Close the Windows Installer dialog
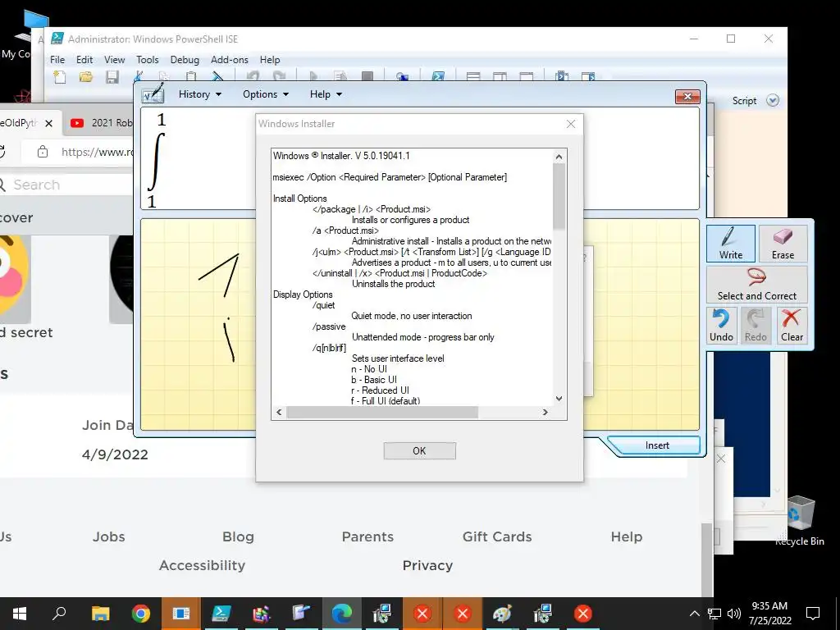The height and width of the screenshot is (630, 840). [x=571, y=124]
